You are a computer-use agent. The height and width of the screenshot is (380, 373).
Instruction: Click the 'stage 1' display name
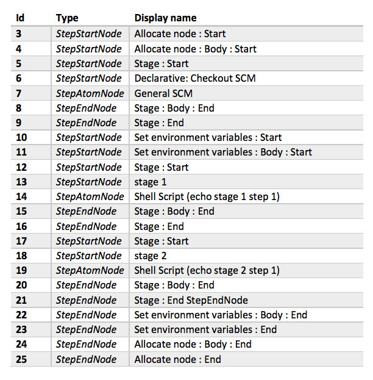tap(151, 182)
